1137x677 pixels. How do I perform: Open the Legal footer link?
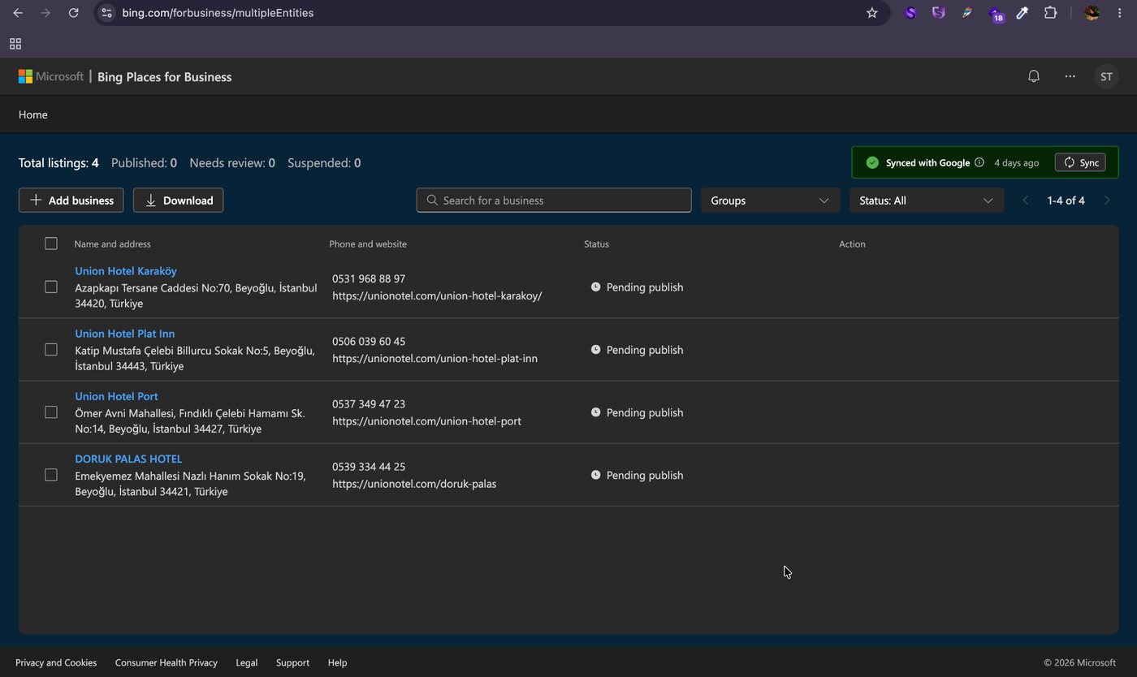coord(247,662)
